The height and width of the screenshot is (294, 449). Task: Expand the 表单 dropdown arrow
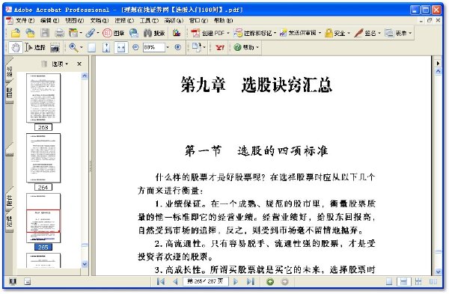410,33
